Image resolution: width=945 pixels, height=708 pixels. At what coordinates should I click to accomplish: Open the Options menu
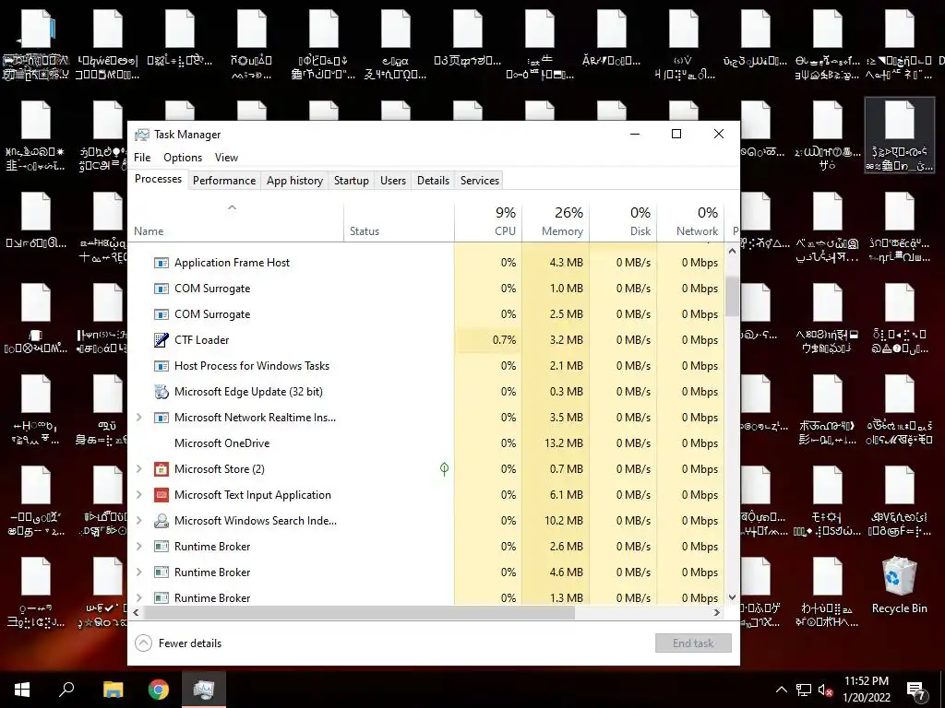(x=183, y=158)
